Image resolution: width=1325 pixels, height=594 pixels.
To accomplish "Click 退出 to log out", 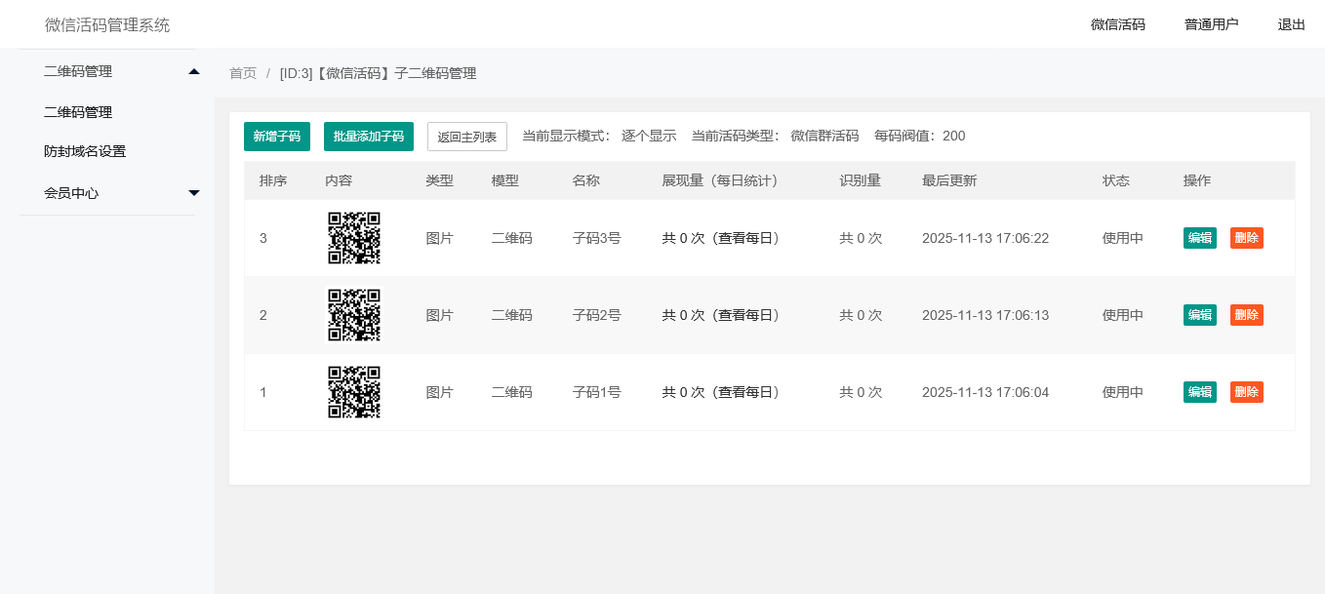I will click(1291, 24).
